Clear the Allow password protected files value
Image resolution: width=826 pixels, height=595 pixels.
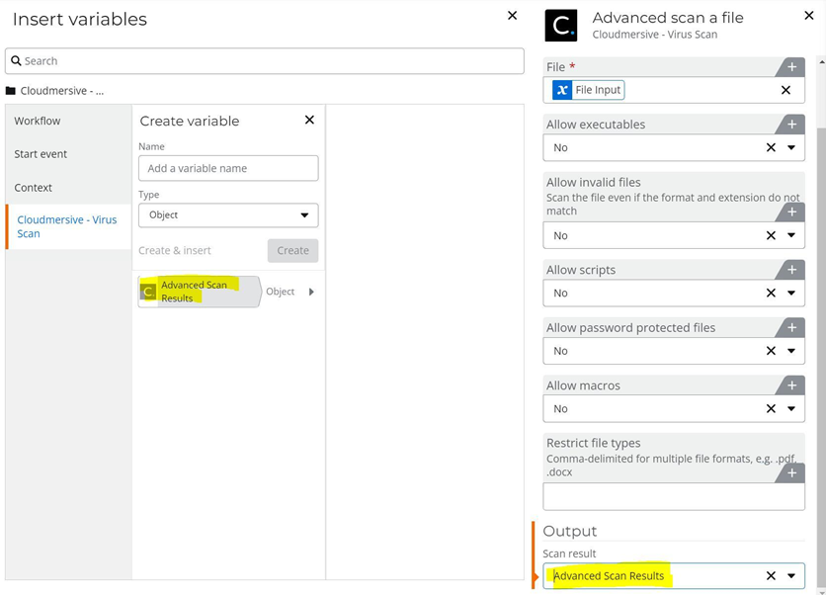771,351
